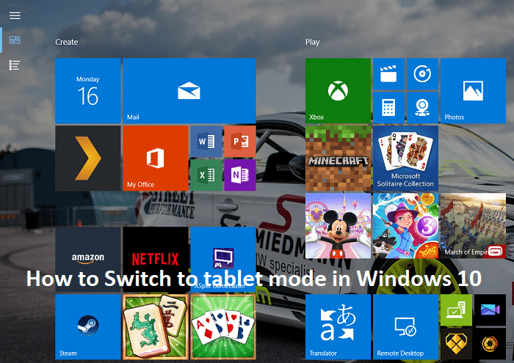Open the Word small tile
514x363 pixels.
tap(206, 141)
